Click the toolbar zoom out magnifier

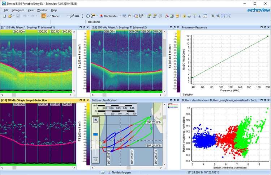[x=218, y=16]
